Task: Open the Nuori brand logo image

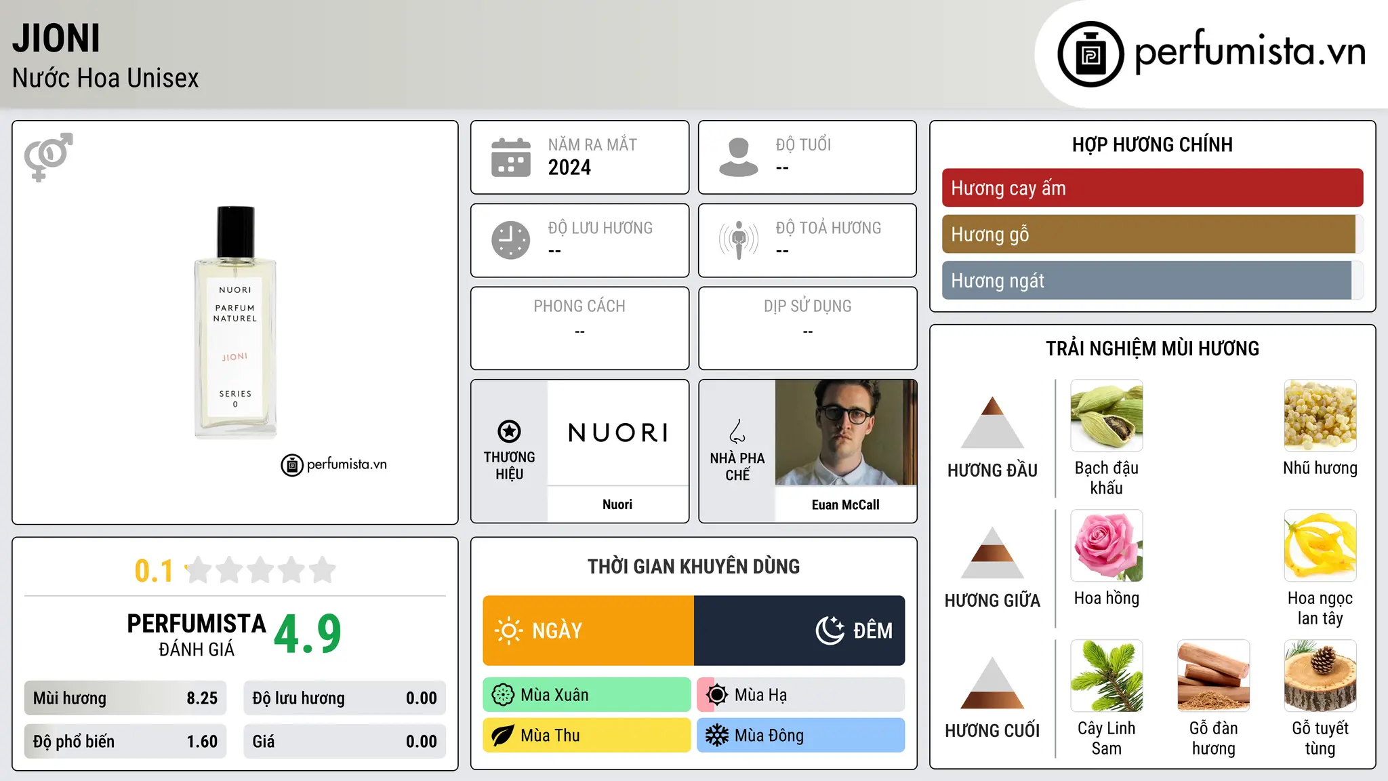Action: point(618,433)
